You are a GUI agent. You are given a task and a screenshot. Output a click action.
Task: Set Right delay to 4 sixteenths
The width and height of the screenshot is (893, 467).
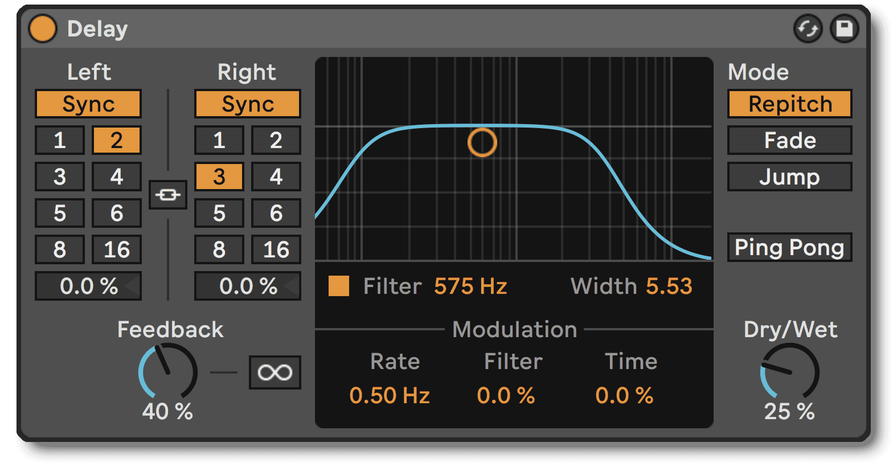point(276,177)
